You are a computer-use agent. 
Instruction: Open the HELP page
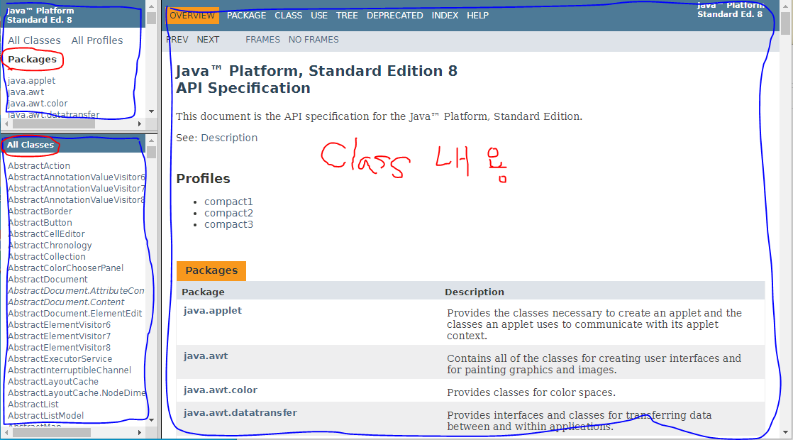click(x=477, y=15)
